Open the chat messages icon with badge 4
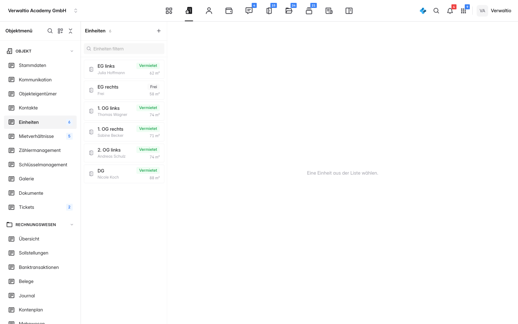The width and height of the screenshot is (518, 324). coord(249,11)
